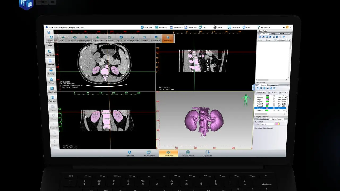Image resolution: width=340 pixels, height=191 pixels.
Task: Open the Jendela window layout tool
Action: point(50,62)
